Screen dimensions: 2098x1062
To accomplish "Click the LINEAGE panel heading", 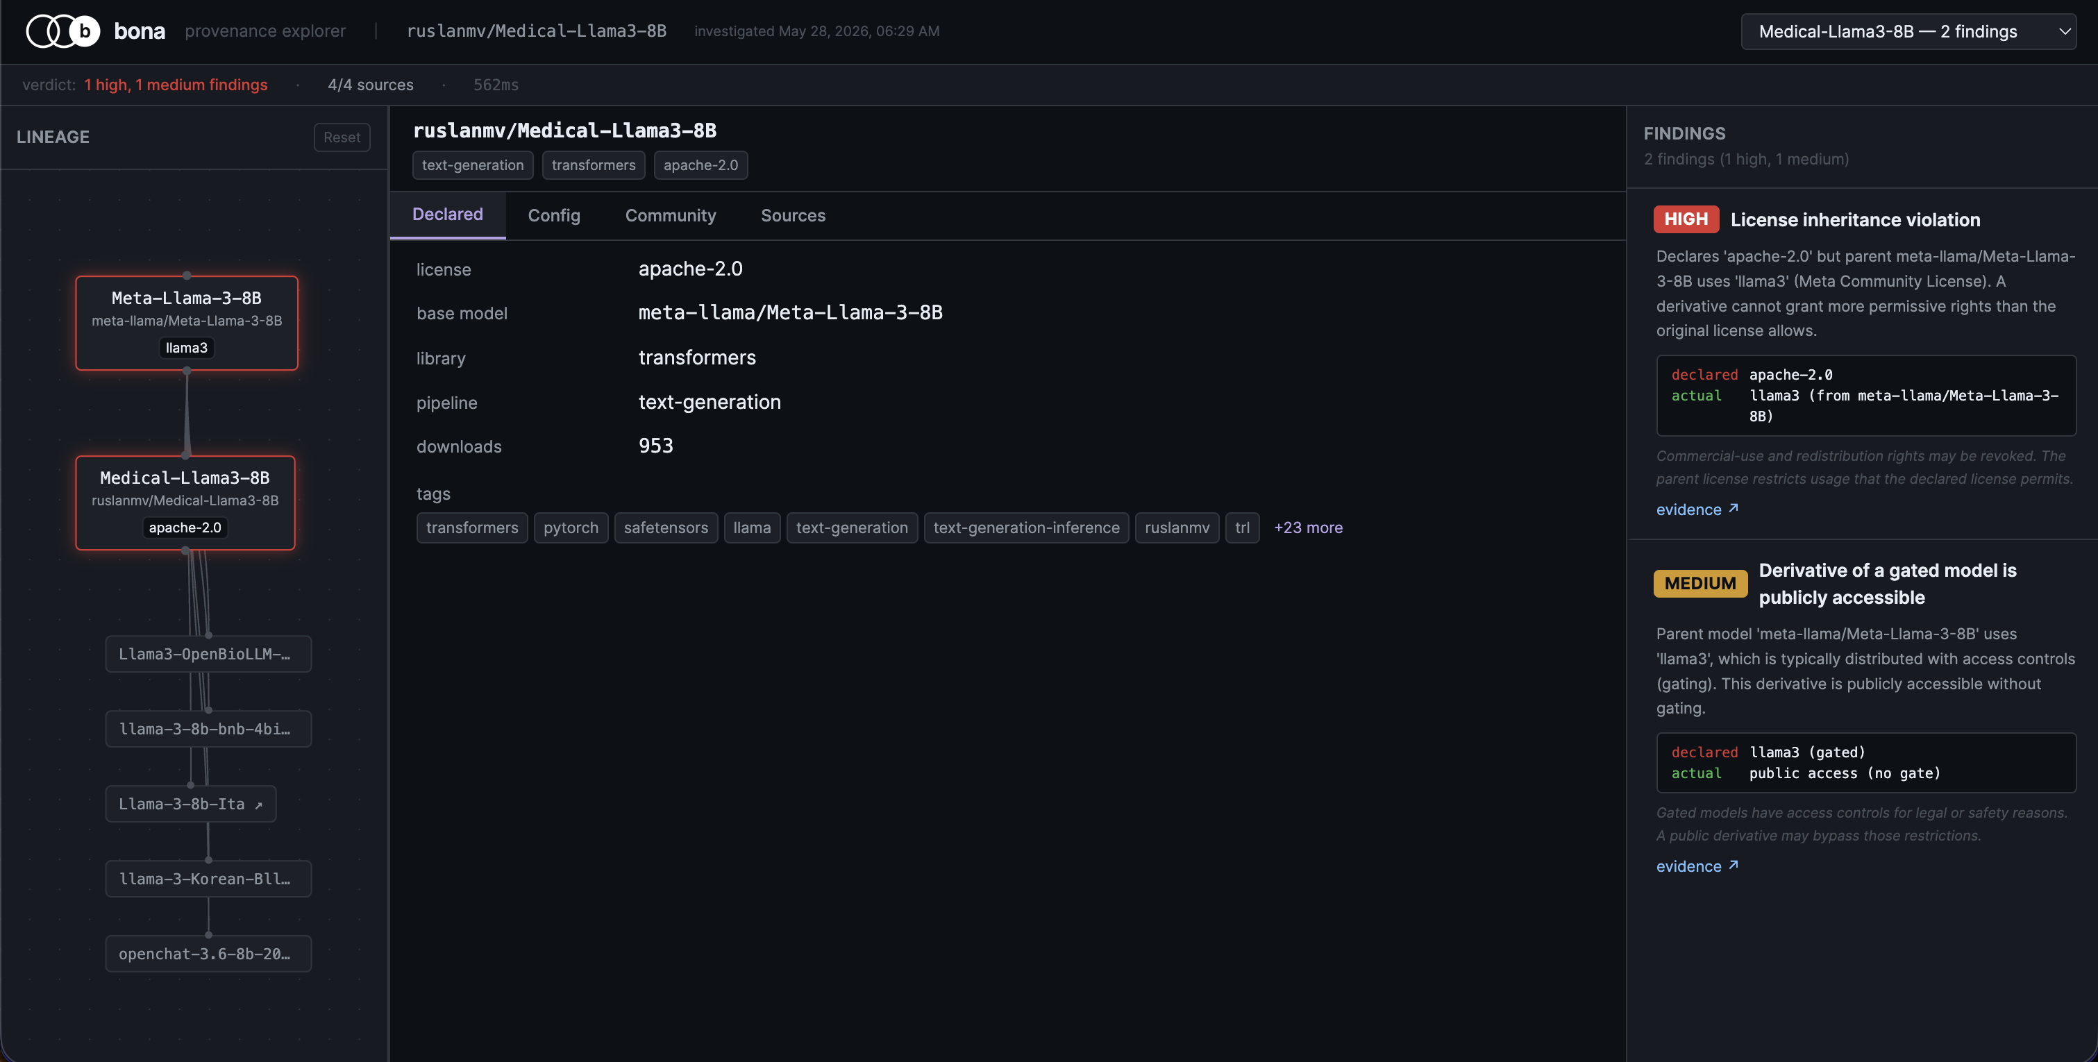I will 53,137.
